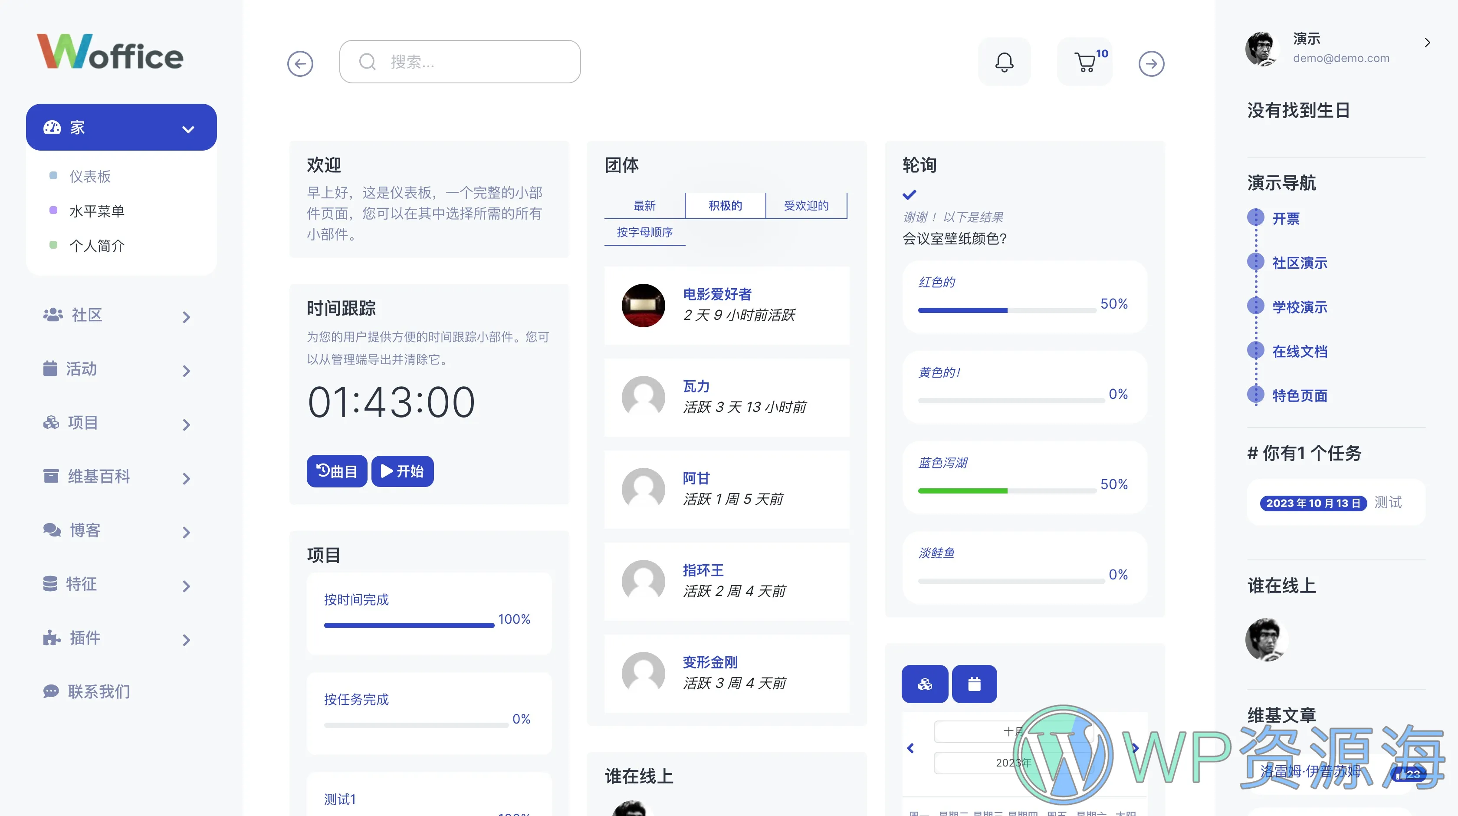Click the 指环王 group avatar
Viewport: 1458px width, 816px height.
pyautogui.click(x=643, y=581)
